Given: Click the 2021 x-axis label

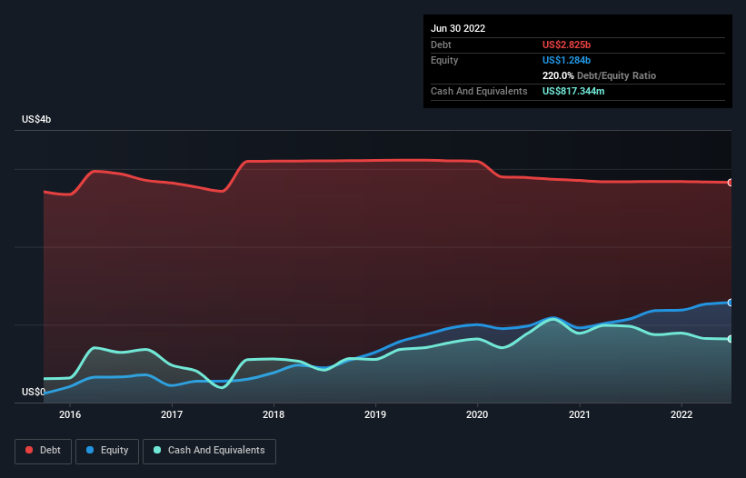Looking at the screenshot, I should [x=580, y=414].
